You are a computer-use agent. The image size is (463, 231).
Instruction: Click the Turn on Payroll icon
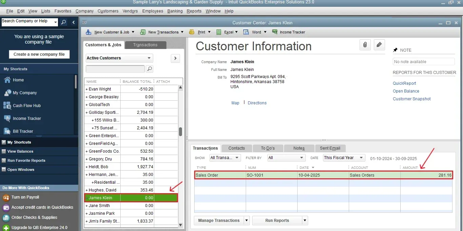[x=6, y=197]
